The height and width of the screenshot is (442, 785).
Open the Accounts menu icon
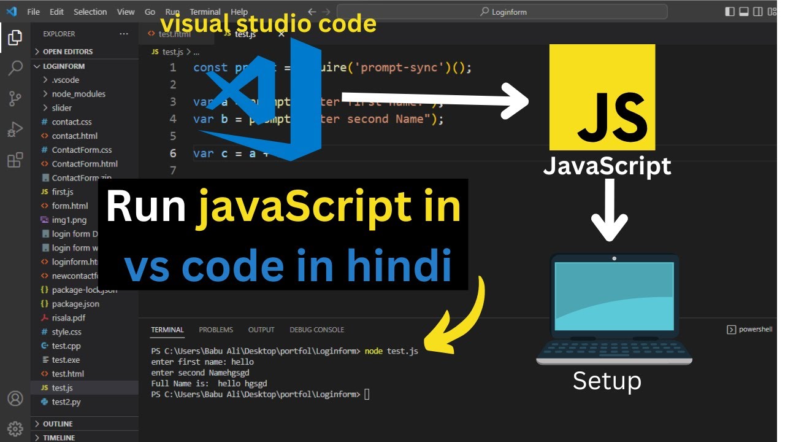[x=15, y=398]
